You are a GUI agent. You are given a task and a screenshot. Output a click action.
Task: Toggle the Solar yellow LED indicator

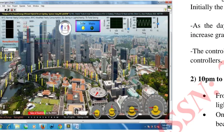tap(83, 28)
